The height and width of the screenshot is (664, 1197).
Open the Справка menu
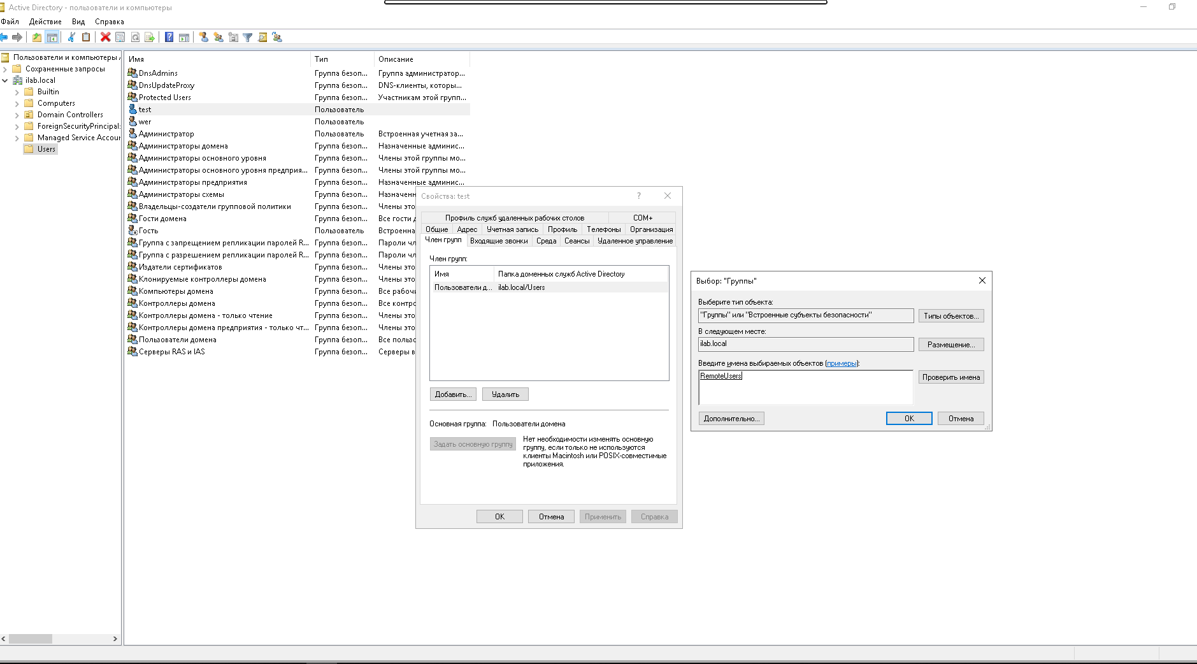[110, 22]
